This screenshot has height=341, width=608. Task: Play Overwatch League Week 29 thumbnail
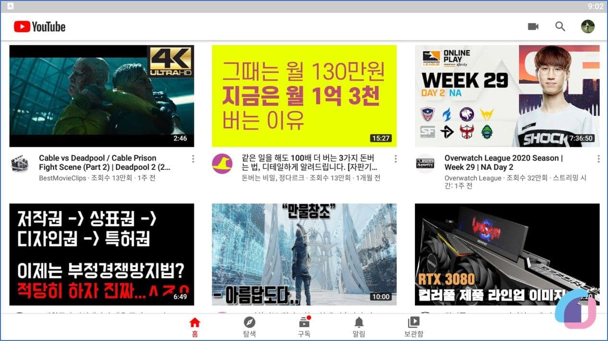(507, 96)
